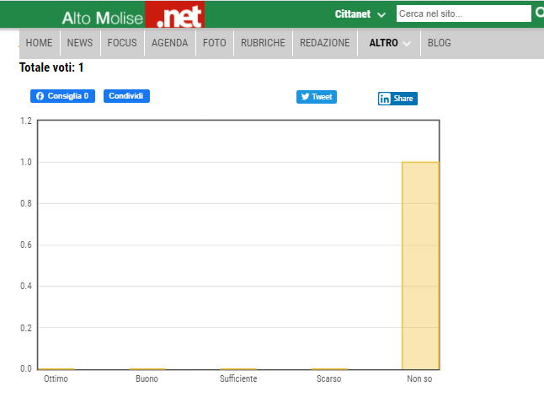
Task: Click the Ottimo label on chart axis
Action: (56, 379)
